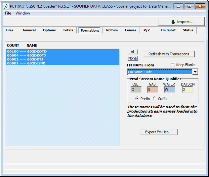
Task: Select the 602DJSND formation entry
Action: point(37,63)
